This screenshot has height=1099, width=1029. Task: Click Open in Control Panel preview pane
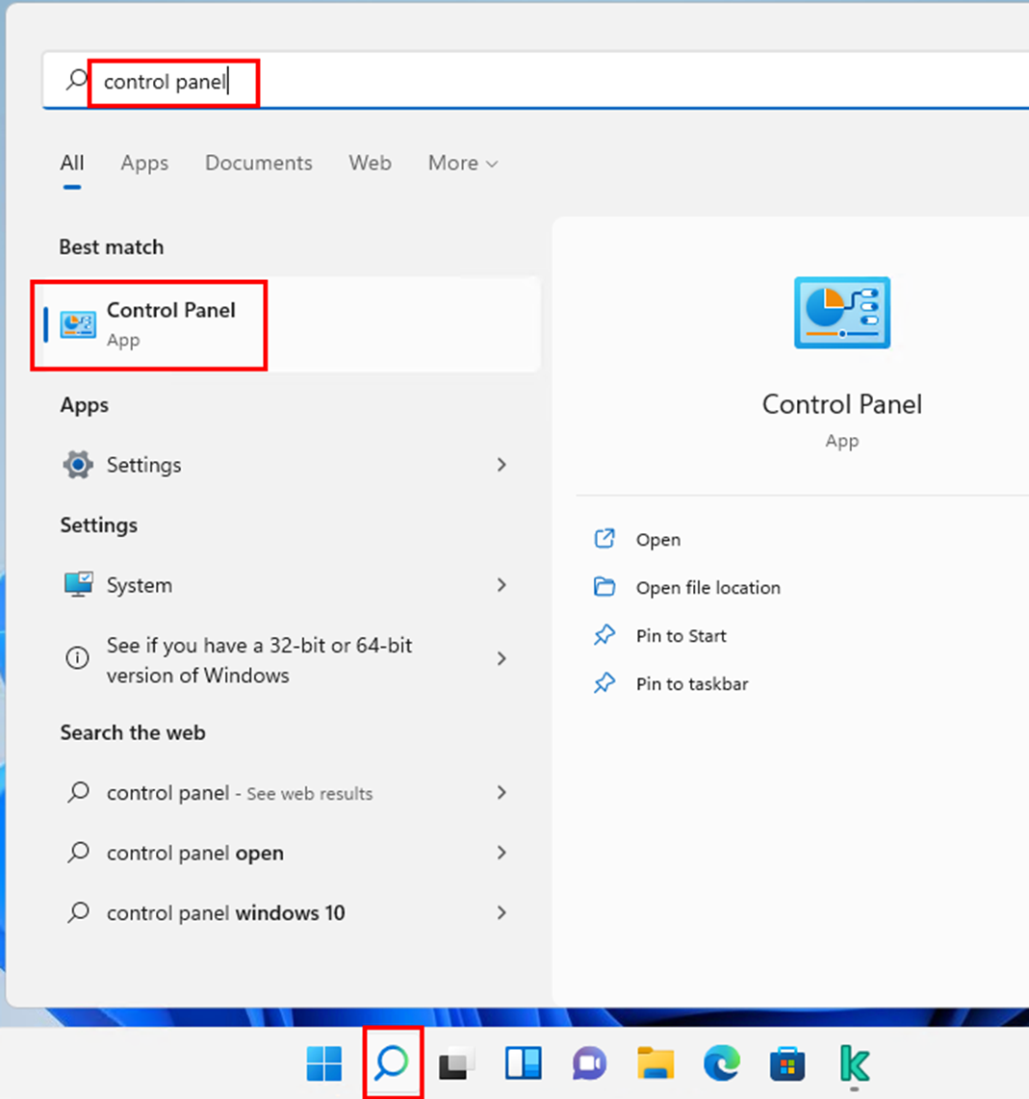(x=657, y=540)
